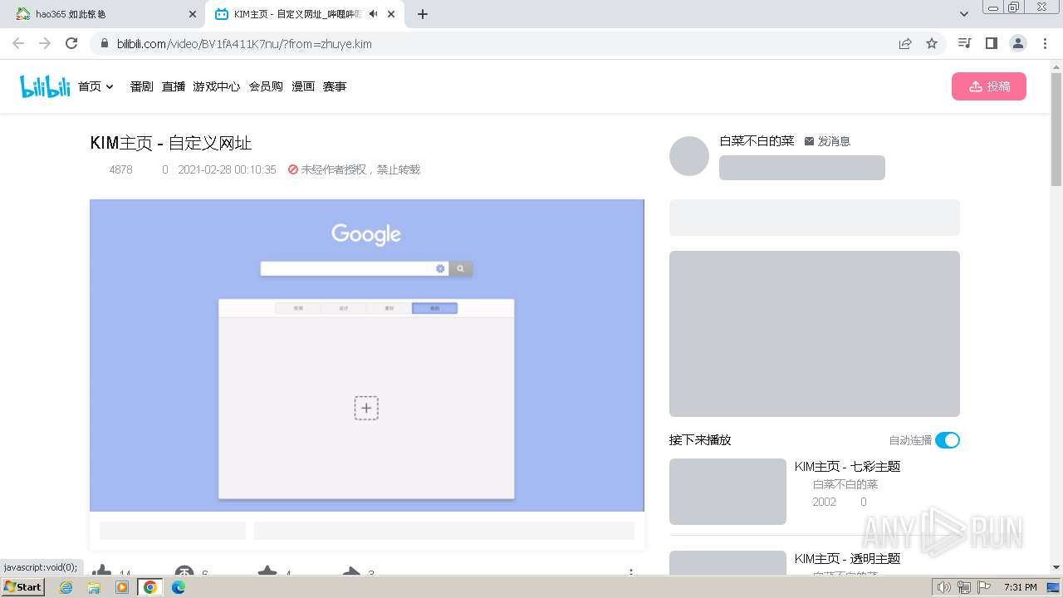The width and height of the screenshot is (1063, 598).
Task: Click 发消息 to message the uploader
Action: 827,141
